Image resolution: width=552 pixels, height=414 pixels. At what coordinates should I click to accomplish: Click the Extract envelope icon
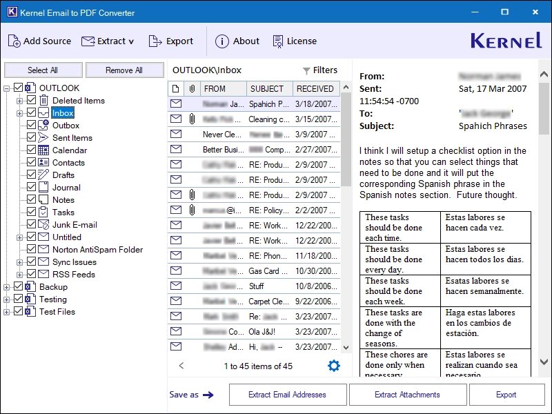(x=88, y=41)
